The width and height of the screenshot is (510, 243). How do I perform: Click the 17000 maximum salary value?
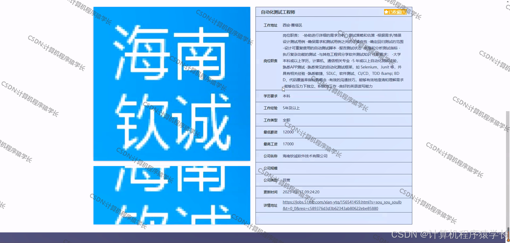pos(288,144)
